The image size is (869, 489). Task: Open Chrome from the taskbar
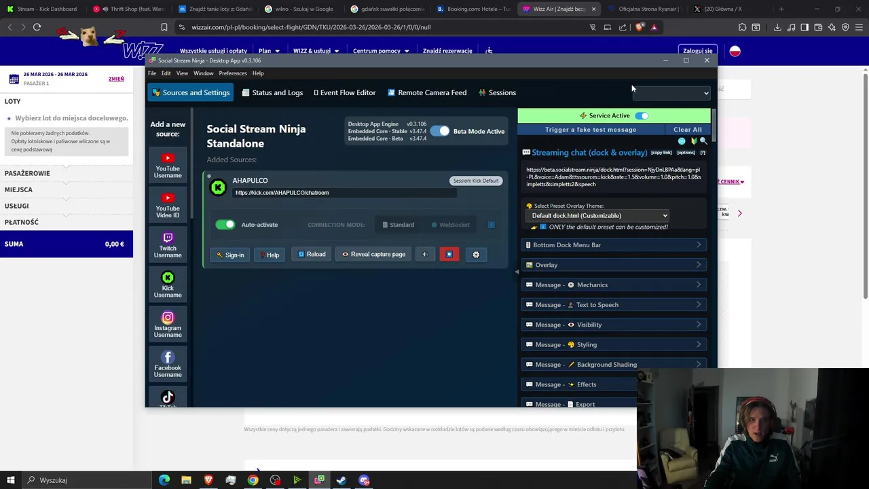tap(253, 480)
